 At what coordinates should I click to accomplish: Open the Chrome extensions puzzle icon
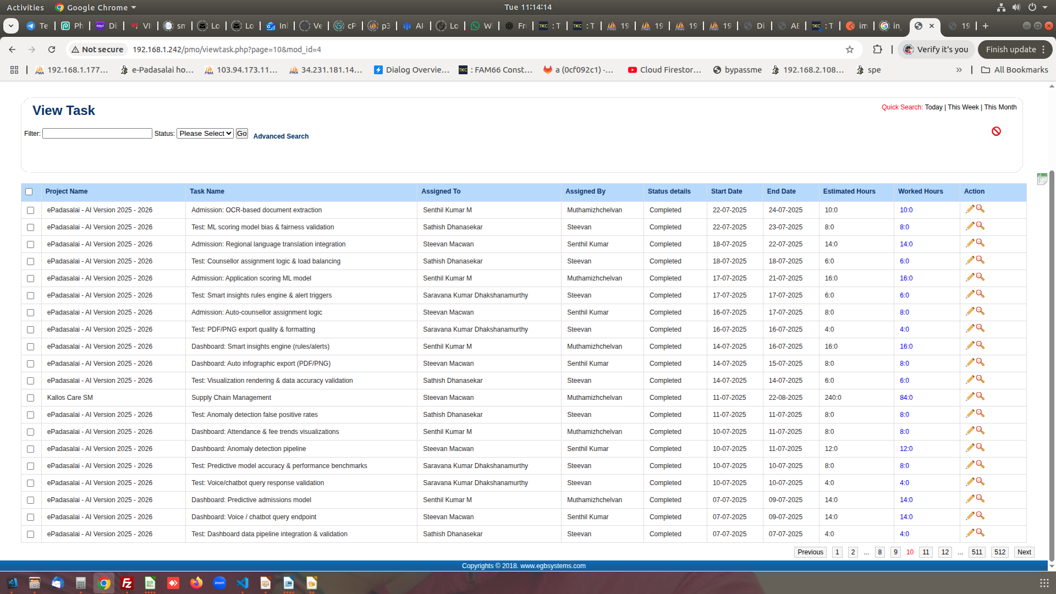(x=877, y=50)
